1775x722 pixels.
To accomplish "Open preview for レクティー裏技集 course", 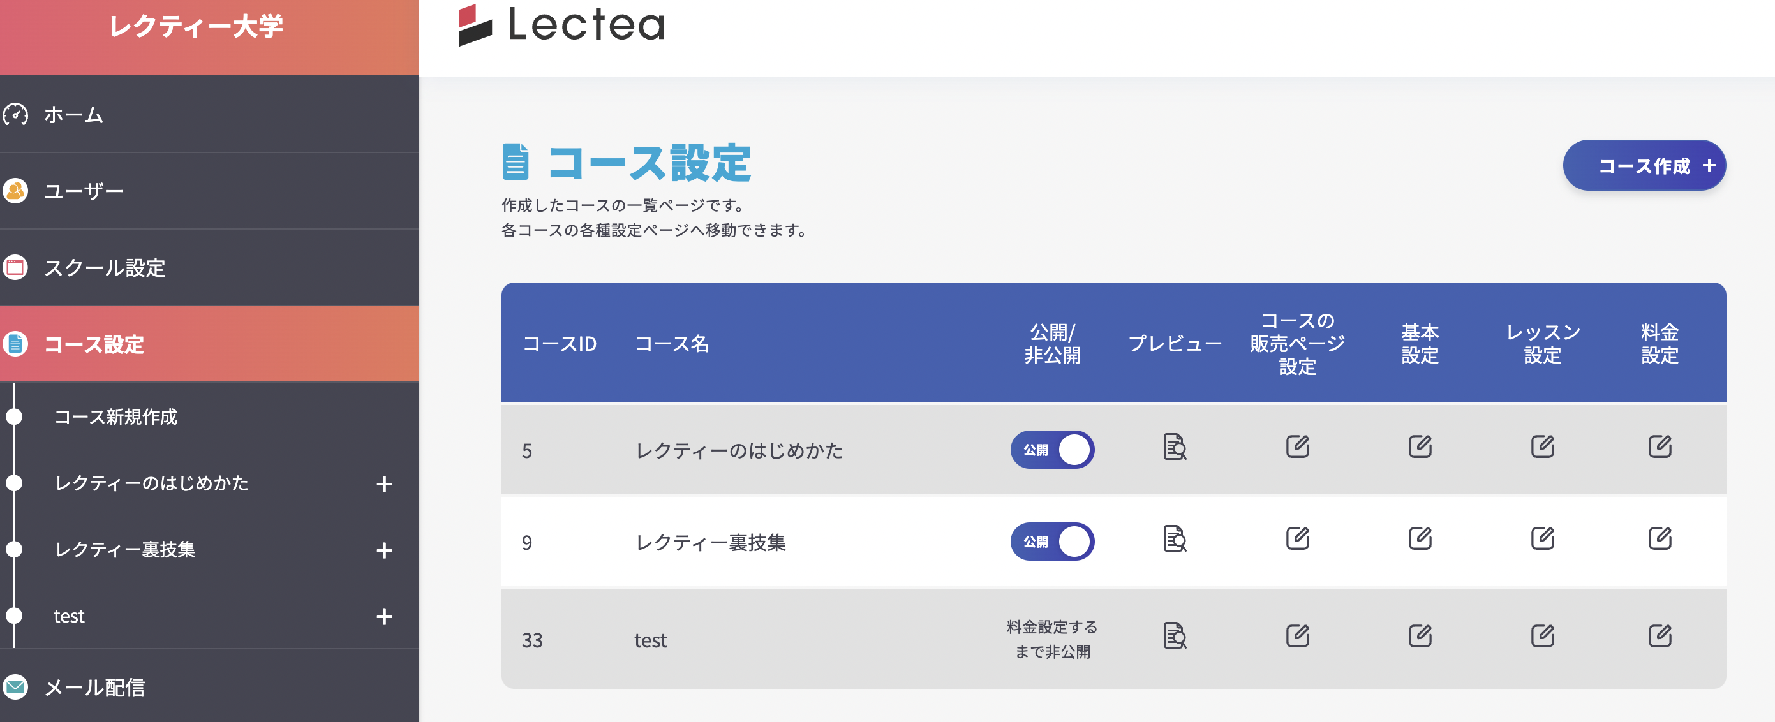I will click(x=1174, y=538).
